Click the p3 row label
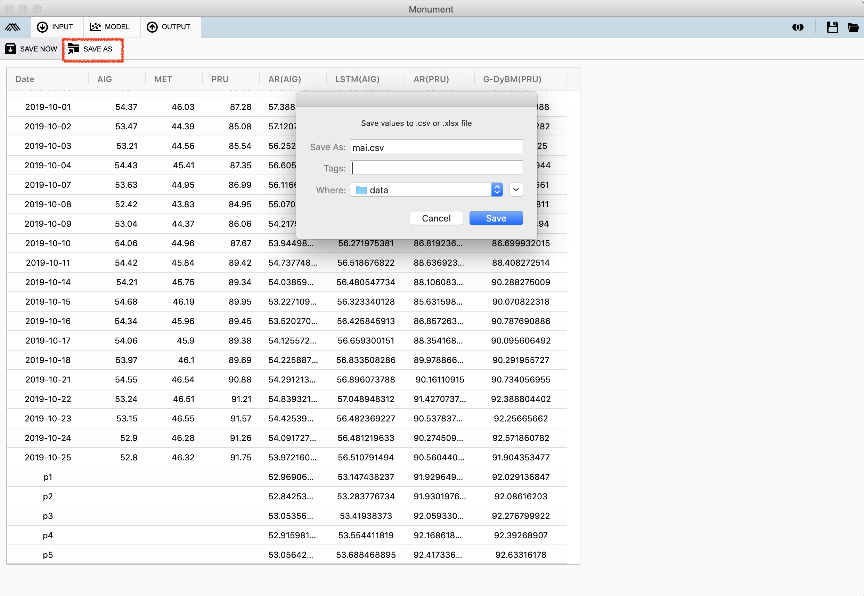Image resolution: width=864 pixels, height=596 pixels. 48,516
